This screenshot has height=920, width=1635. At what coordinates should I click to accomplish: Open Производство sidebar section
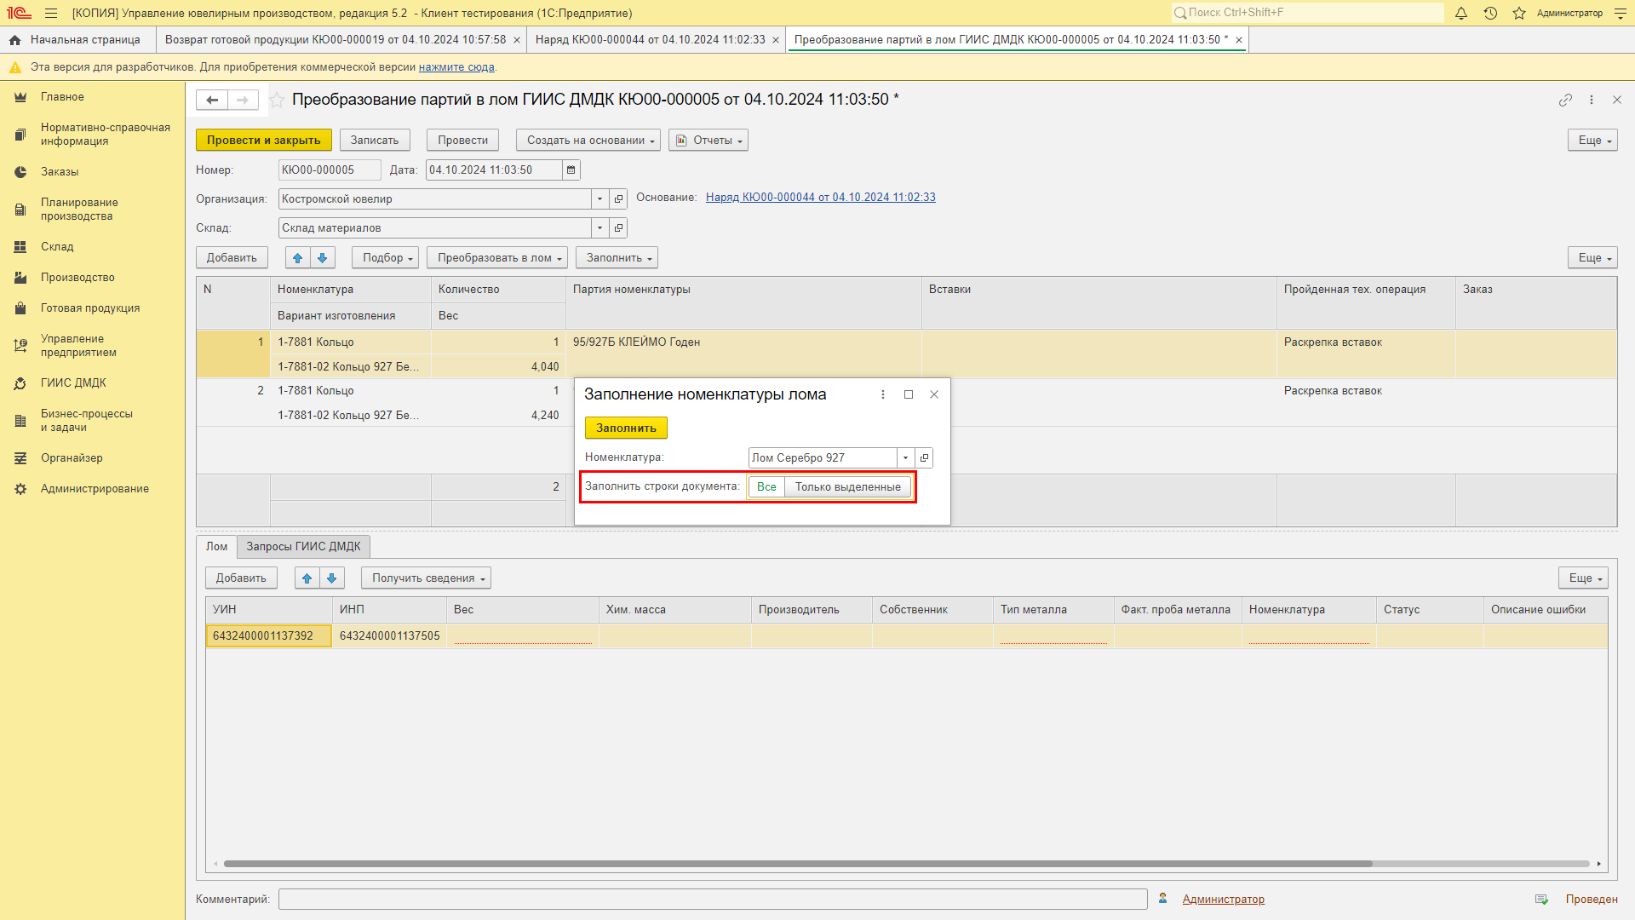click(x=77, y=278)
